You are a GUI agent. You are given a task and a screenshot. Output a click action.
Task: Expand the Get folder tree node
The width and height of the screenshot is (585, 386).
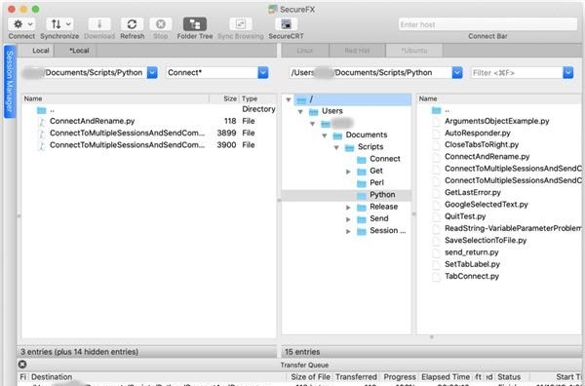coord(348,172)
